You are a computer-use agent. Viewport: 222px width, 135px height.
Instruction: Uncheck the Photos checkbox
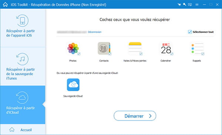click(79, 54)
